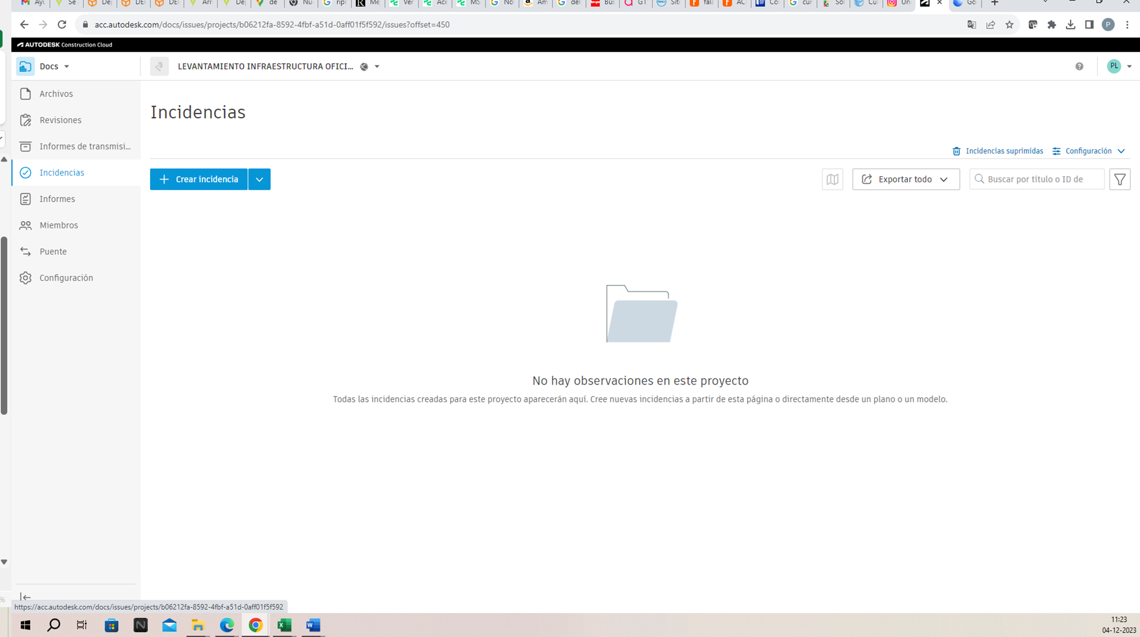Open the Exportar todo dropdown
Image resolution: width=1140 pixels, height=637 pixels.
[905, 179]
